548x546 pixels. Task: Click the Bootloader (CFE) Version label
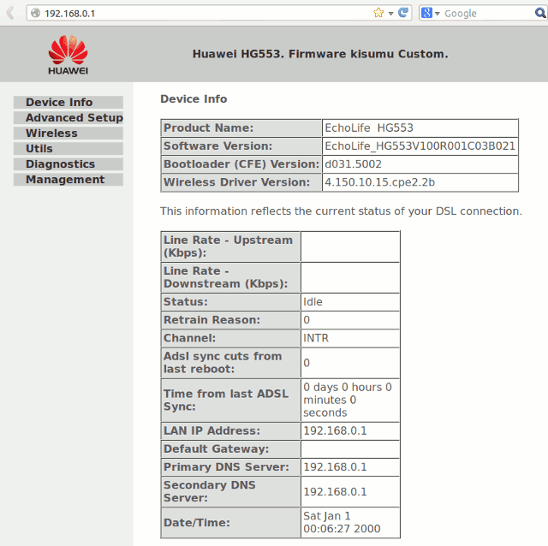241,164
